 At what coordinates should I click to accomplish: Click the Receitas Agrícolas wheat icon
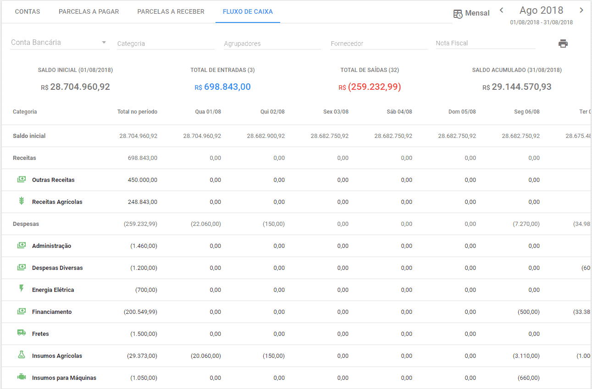[x=21, y=201]
